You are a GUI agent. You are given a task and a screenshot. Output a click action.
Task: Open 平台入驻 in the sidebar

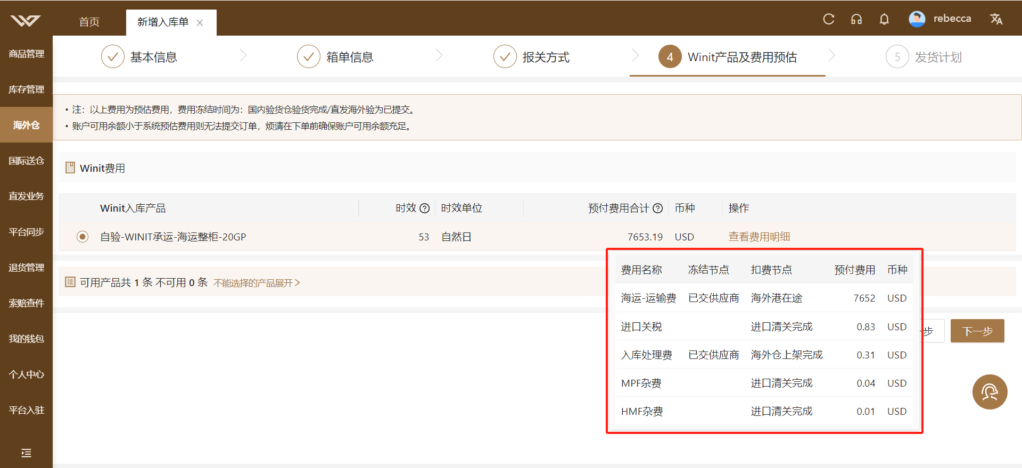tap(26, 410)
